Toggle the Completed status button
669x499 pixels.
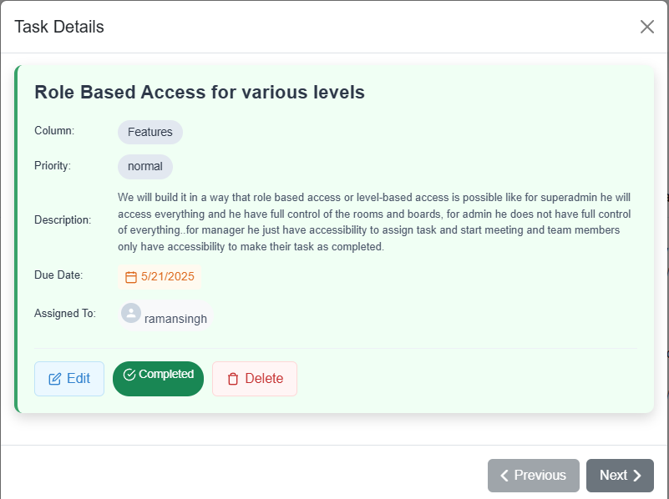(159, 378)
